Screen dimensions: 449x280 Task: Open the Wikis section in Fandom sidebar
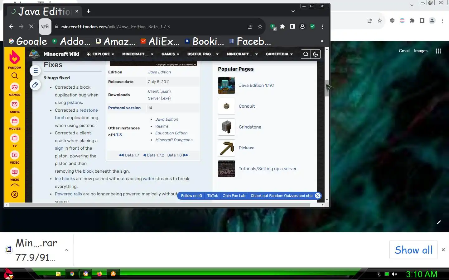click(x=15, y=175)
